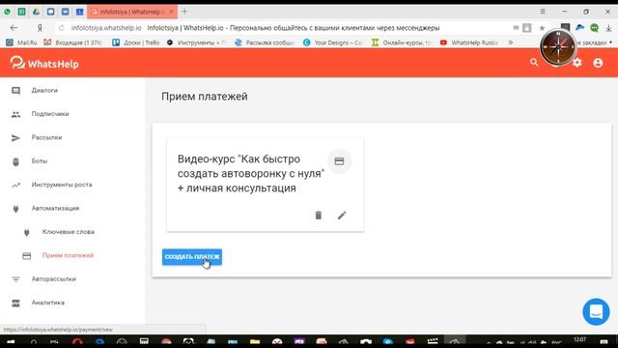The image size is (618, 348).
Task: Click the browser back arrow
Action: click(x=14, y=28)
